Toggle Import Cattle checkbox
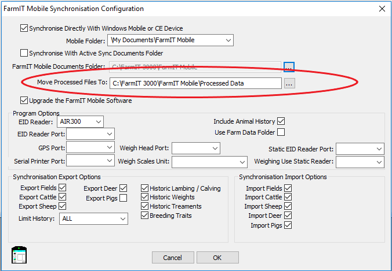The width and height of the screenshot is (392, 271). click(x=288, y=197)
